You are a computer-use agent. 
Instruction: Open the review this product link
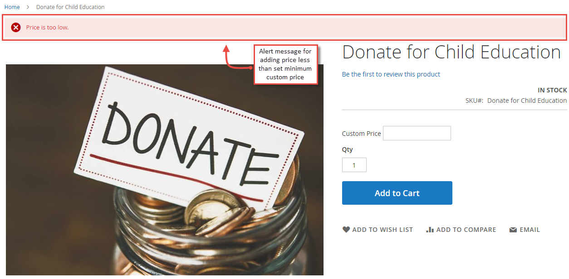point(391,74)
